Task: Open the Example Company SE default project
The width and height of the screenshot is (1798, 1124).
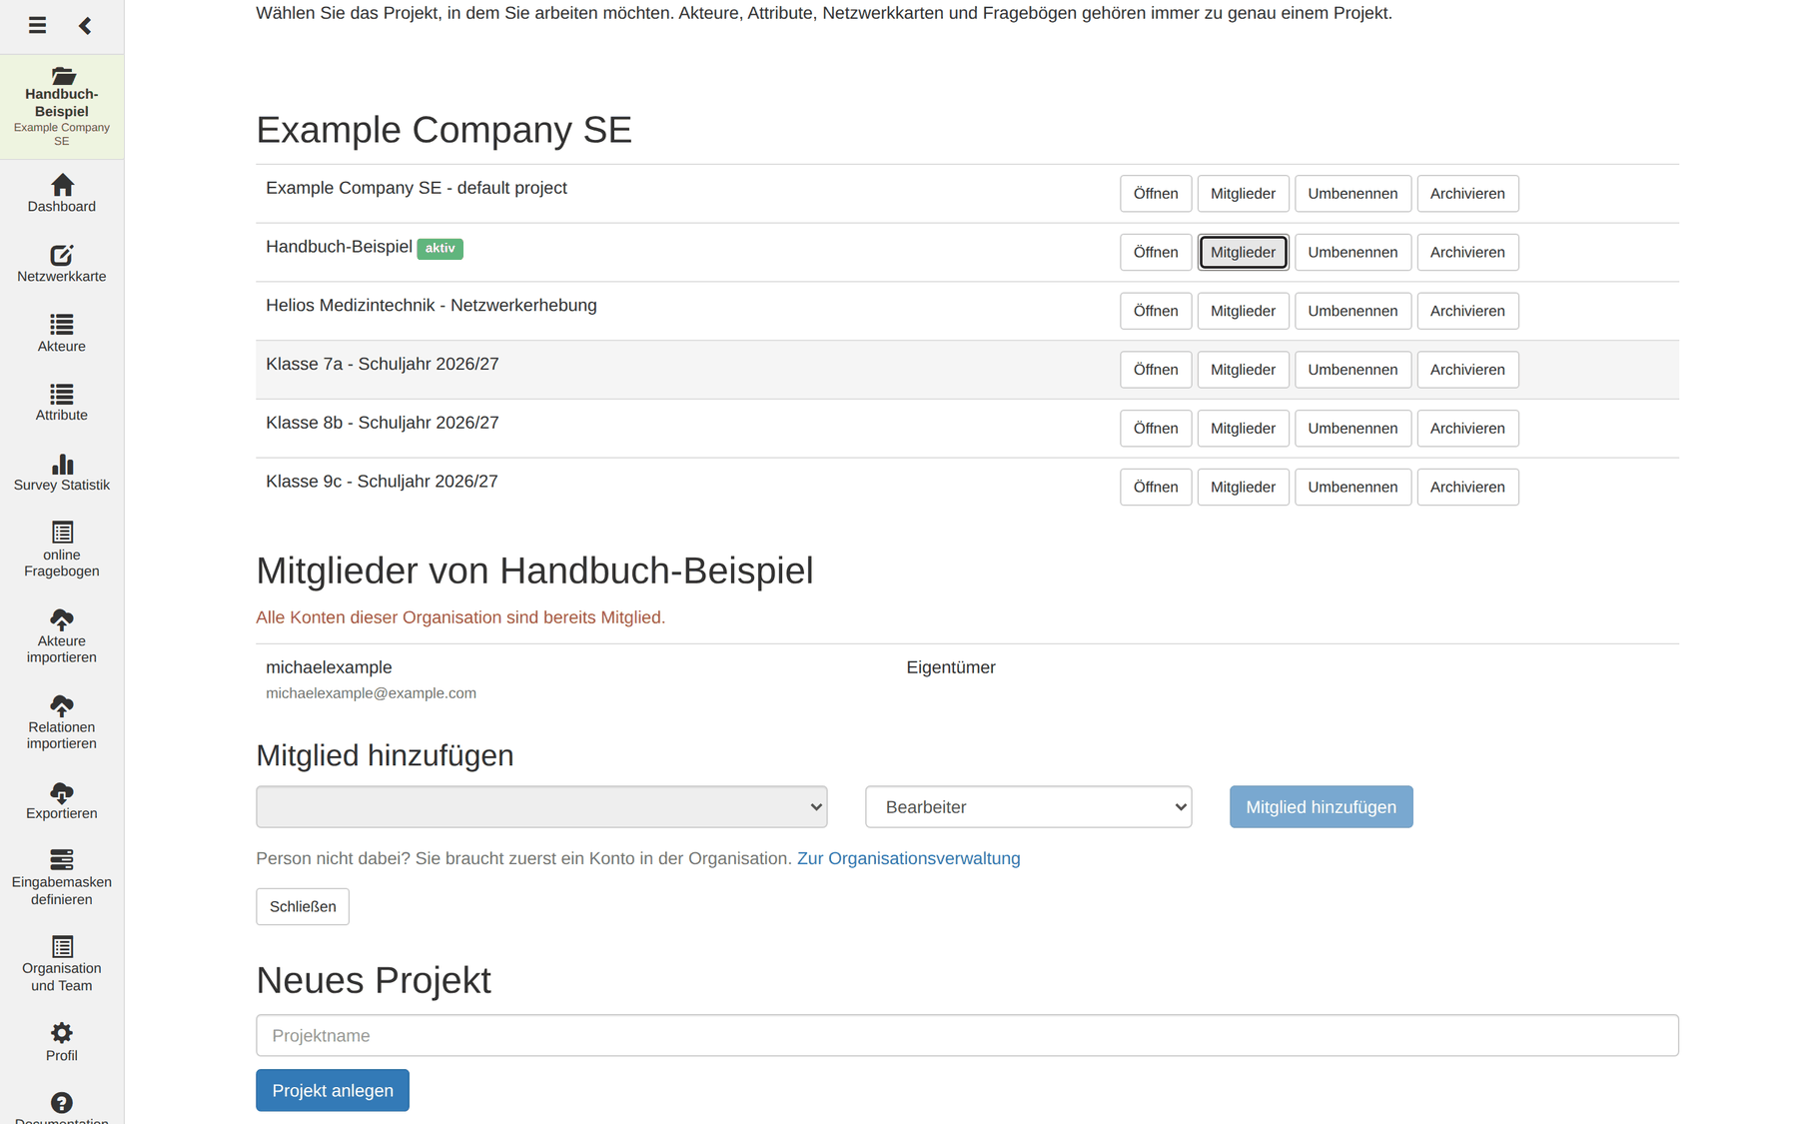Action: (1156, 194)
